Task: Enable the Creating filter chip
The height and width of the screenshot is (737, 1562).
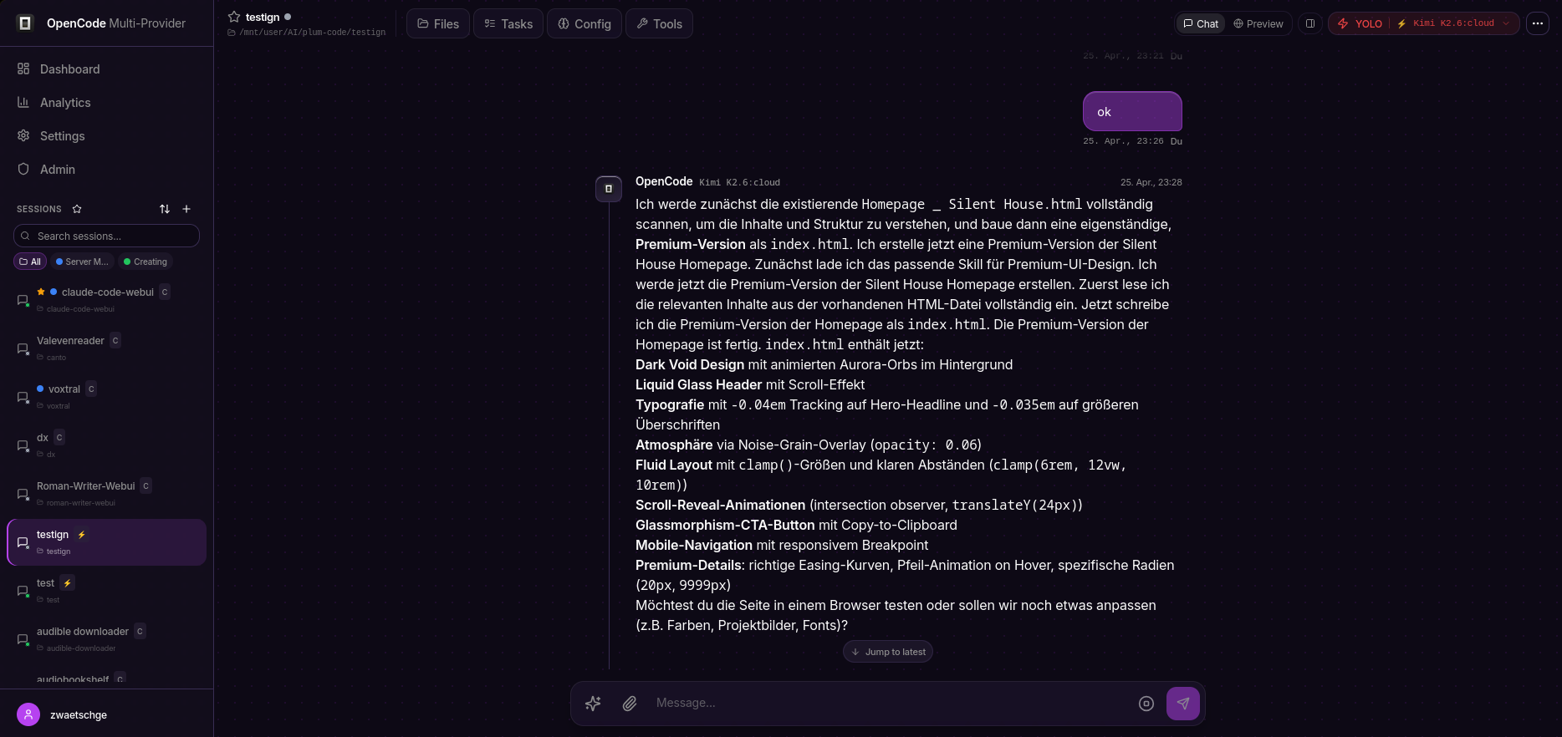Action: tap(145, 262)
